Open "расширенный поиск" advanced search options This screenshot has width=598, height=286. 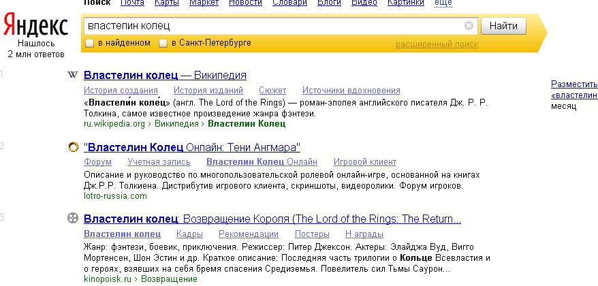click(x=437, y=44)
